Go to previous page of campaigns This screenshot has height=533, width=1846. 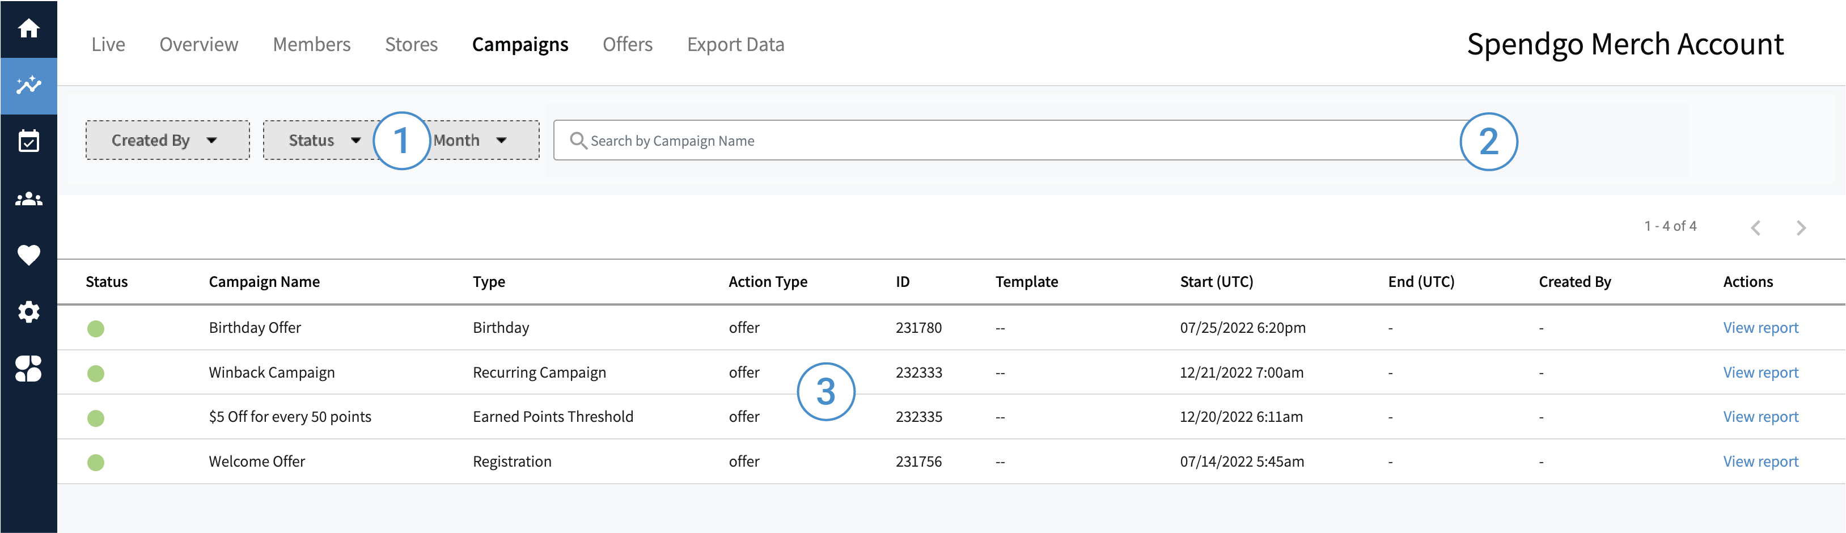pos(1755,228)
